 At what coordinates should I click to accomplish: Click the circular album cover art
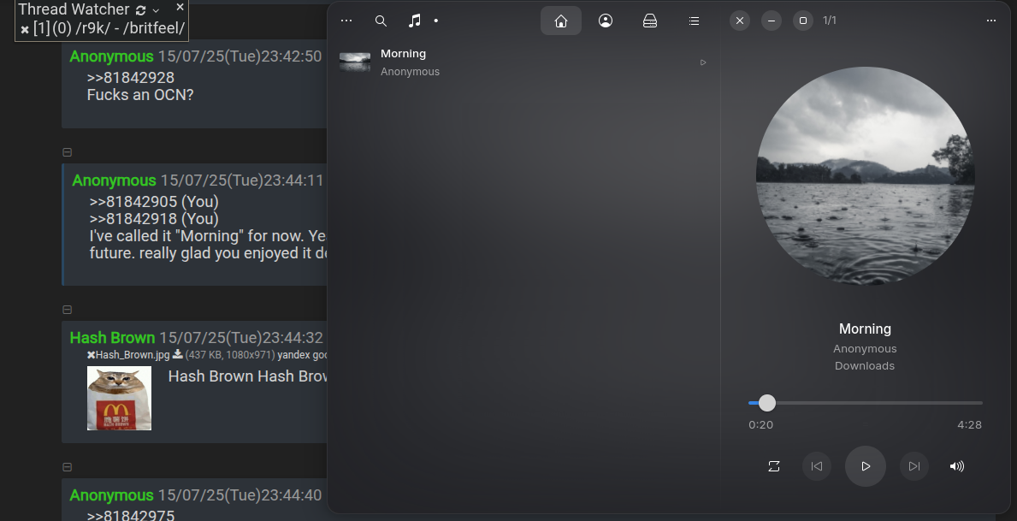[866, 176]
